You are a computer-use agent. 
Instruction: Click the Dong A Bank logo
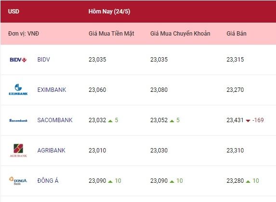18,181
